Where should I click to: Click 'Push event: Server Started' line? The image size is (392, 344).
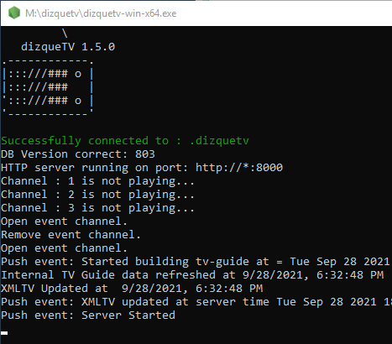pyautogui.click(x=88, y=315)
